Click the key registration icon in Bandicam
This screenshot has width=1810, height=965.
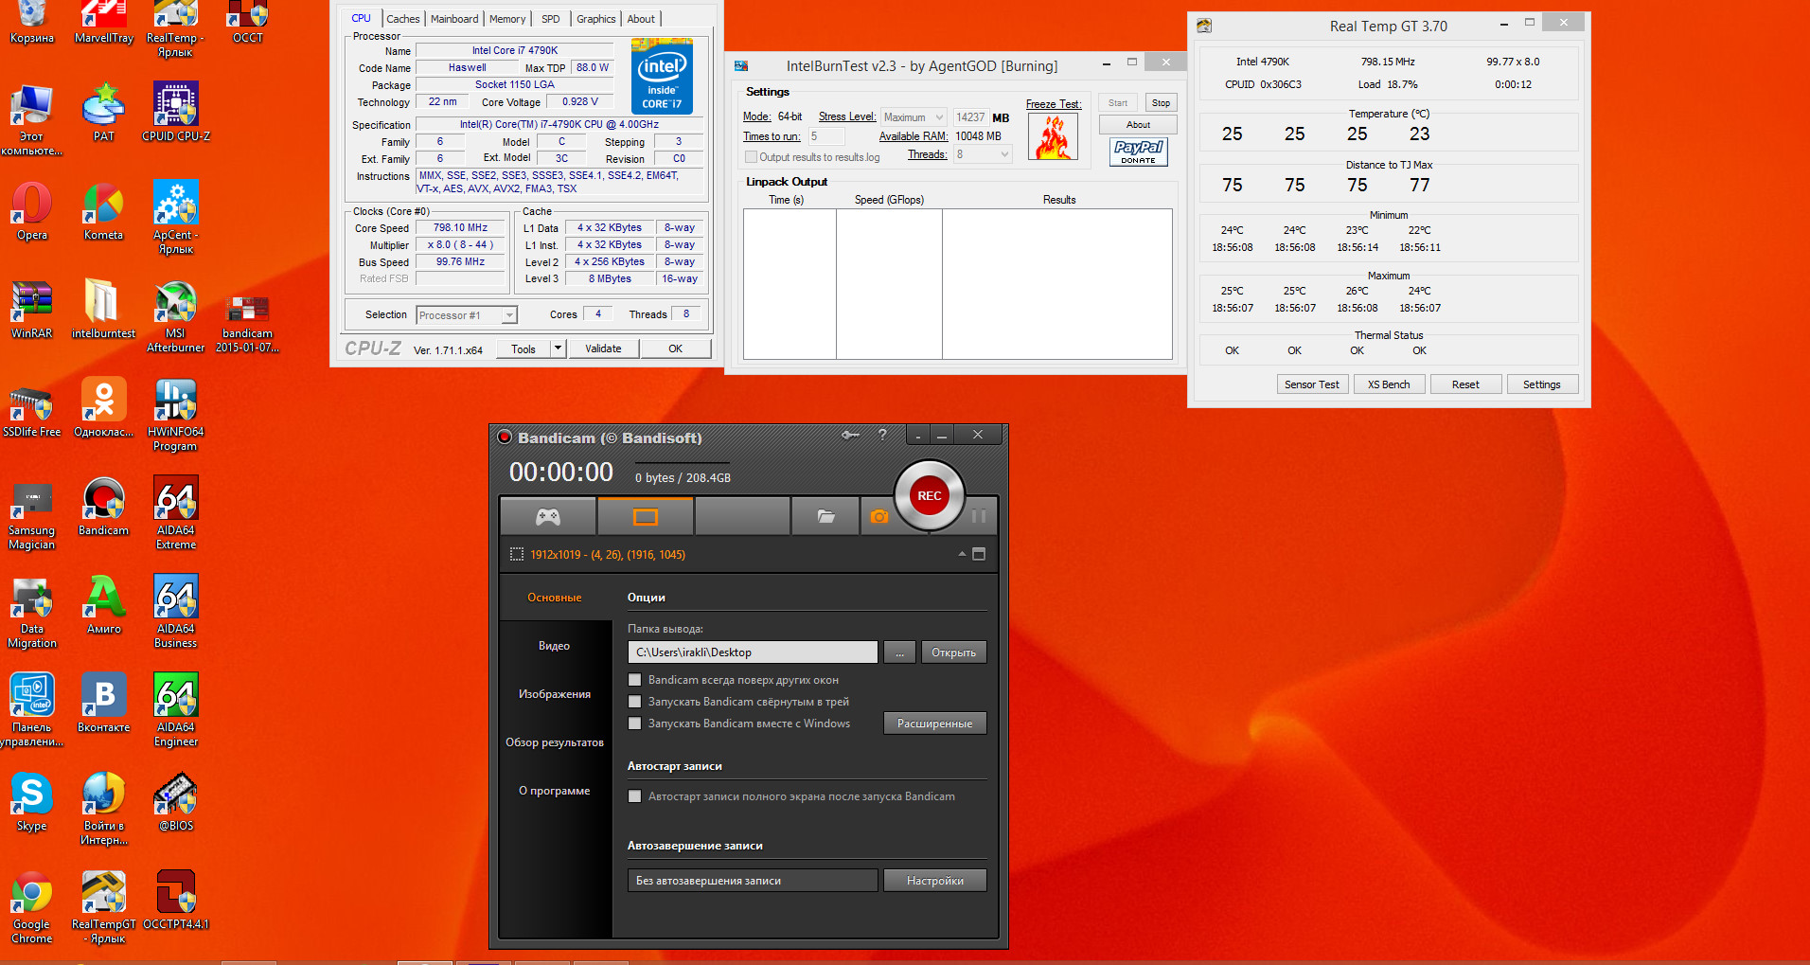850,435
